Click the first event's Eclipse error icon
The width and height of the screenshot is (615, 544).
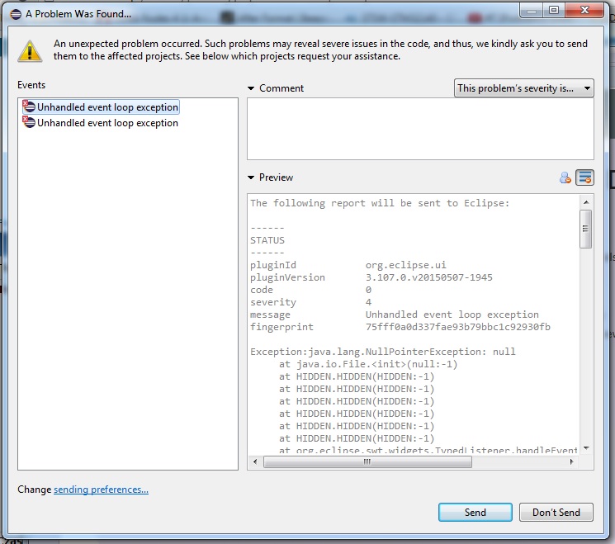(29, 107)
